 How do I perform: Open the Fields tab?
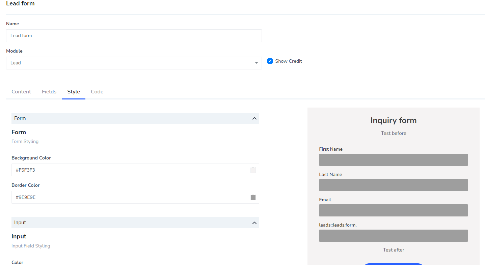click(49, 91)
